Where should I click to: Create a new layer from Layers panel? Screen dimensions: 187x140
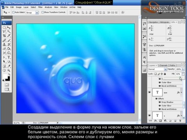click(175, 121)
